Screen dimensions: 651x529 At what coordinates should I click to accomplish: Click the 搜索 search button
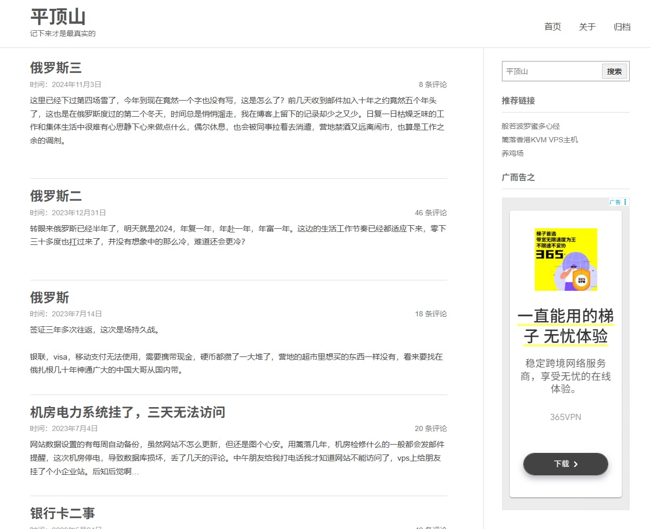[614, 71]
